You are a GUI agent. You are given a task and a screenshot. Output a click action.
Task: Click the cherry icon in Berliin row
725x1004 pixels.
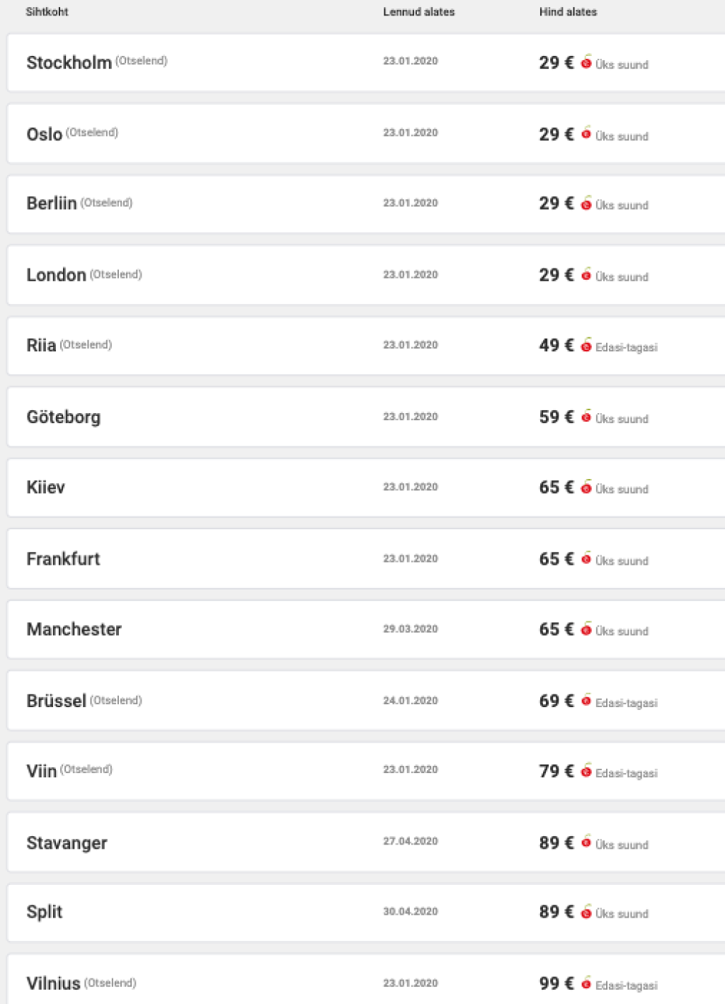[x=586, y=204]
